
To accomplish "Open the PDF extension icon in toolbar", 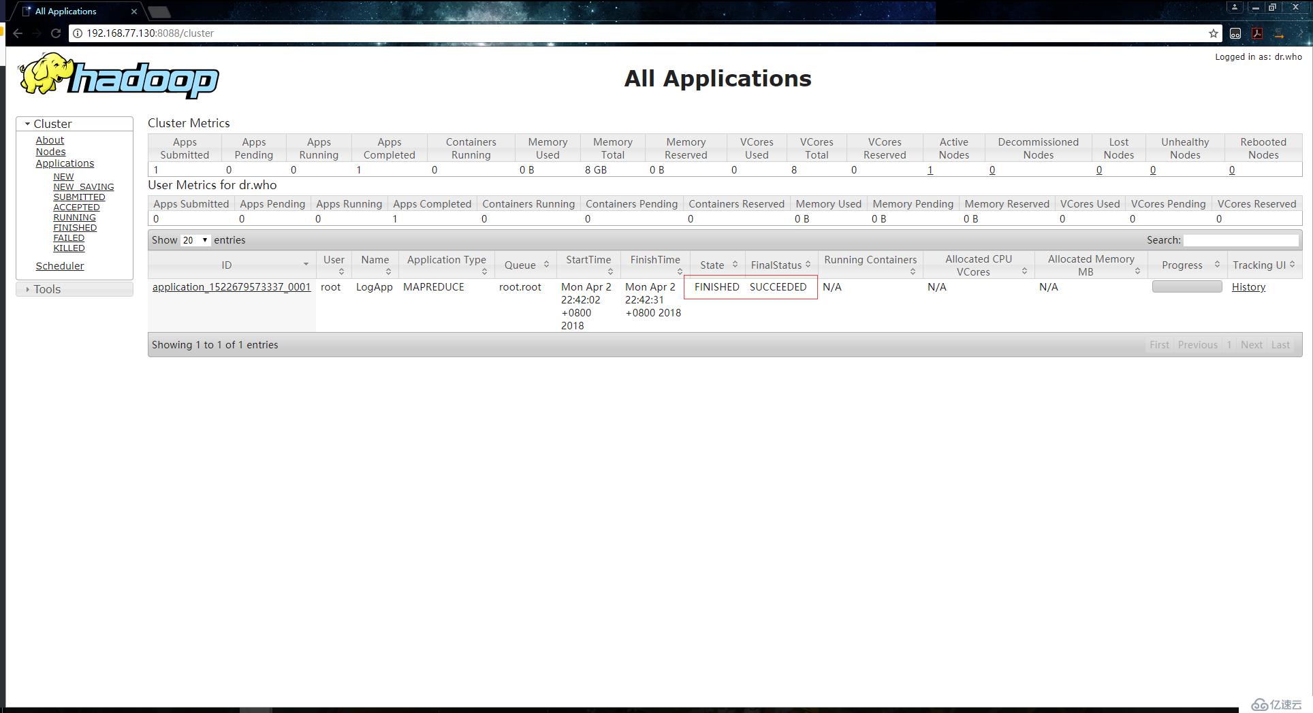I will [x=1257, y=33].
